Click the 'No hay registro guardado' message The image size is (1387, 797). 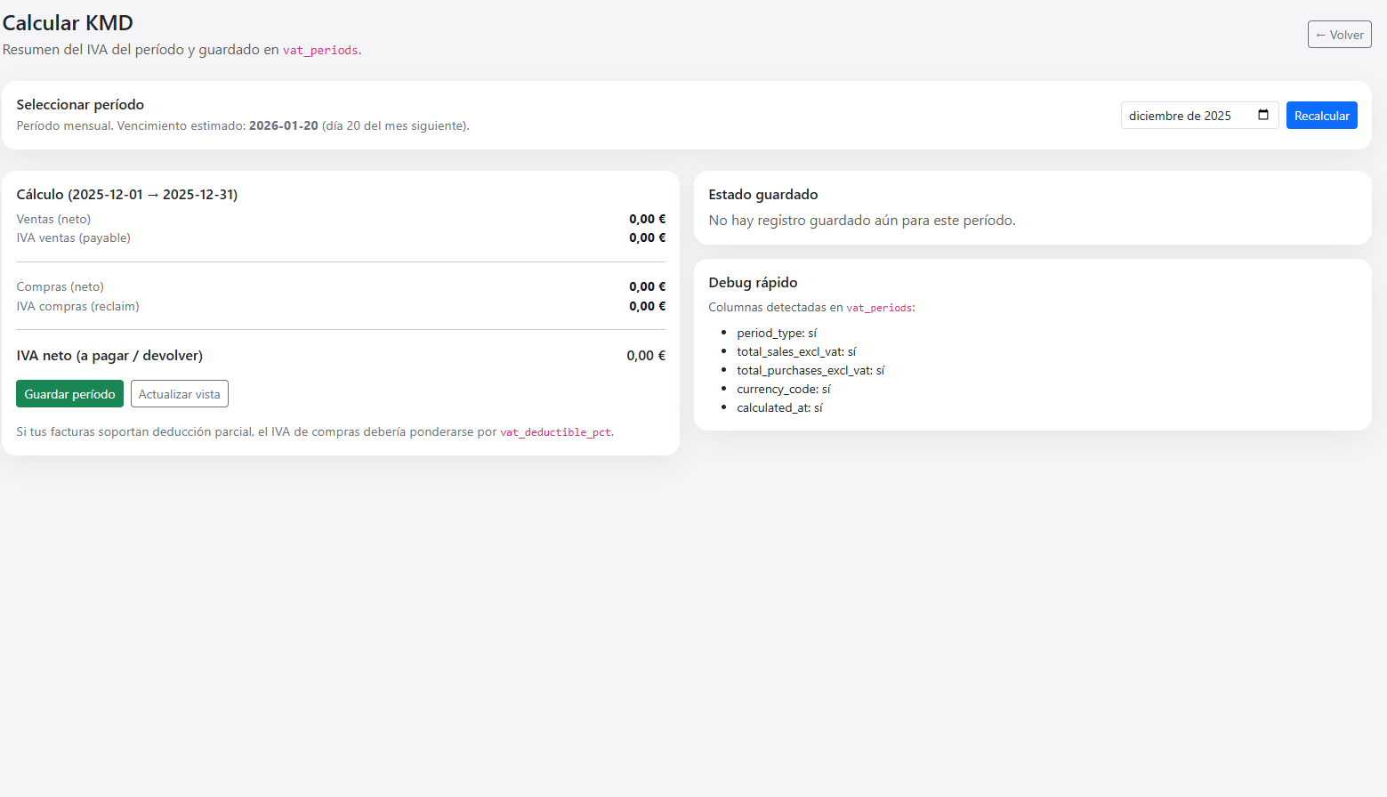(x=861, y=221)
